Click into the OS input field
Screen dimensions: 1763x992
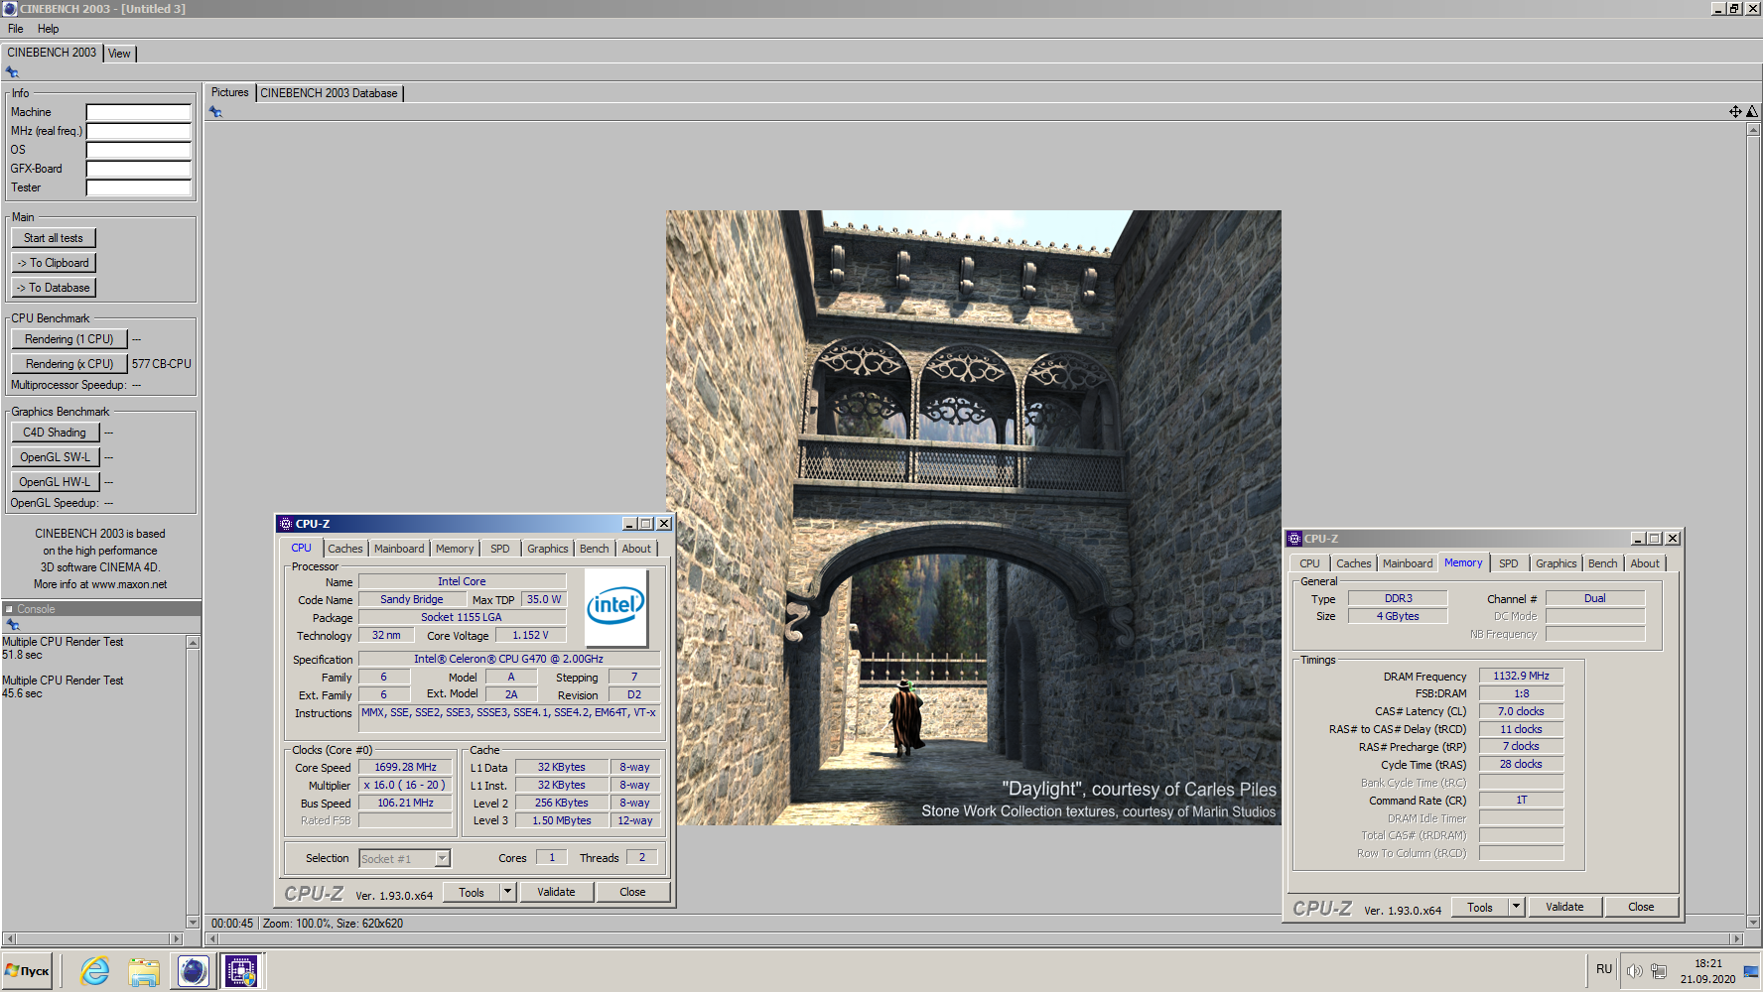pyautogui.click(x=139, y=150)
